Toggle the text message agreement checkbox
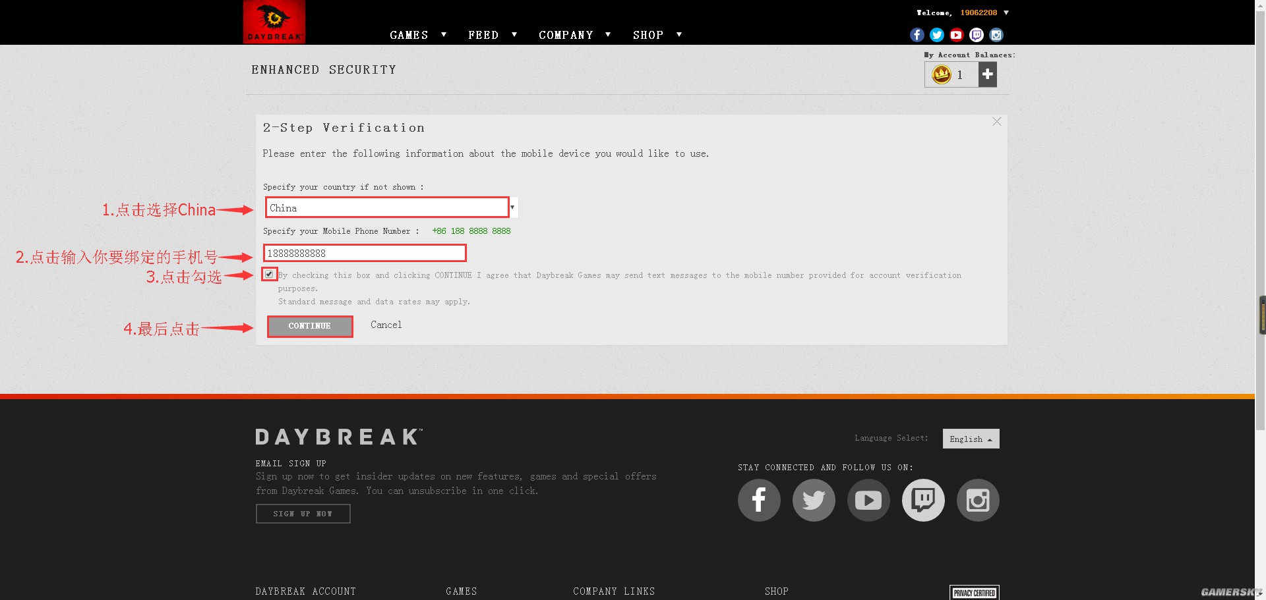Screen dimensions: 1266x600 pos(269,274)
